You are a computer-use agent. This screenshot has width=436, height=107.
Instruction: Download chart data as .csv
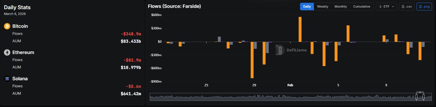(407, 7)
